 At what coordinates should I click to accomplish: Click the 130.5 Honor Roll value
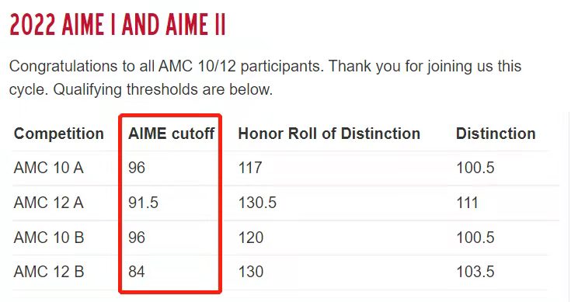[257, 203]
